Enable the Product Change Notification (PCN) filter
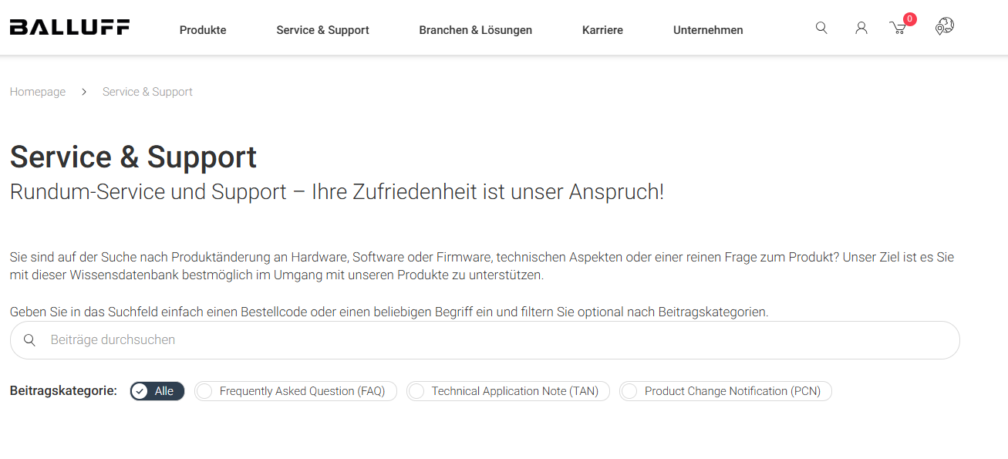Viewport: 1008px width, 459px height. click(725, 391)
